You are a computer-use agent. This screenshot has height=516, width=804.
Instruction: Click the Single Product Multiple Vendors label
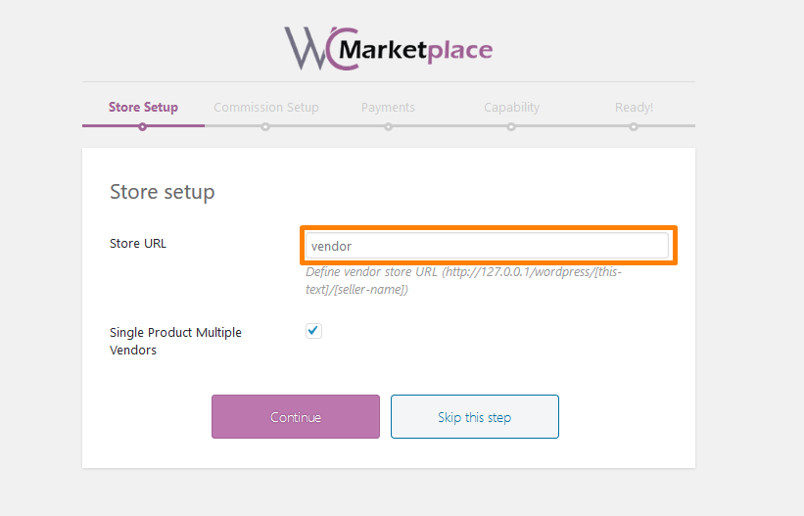[175, 341]
